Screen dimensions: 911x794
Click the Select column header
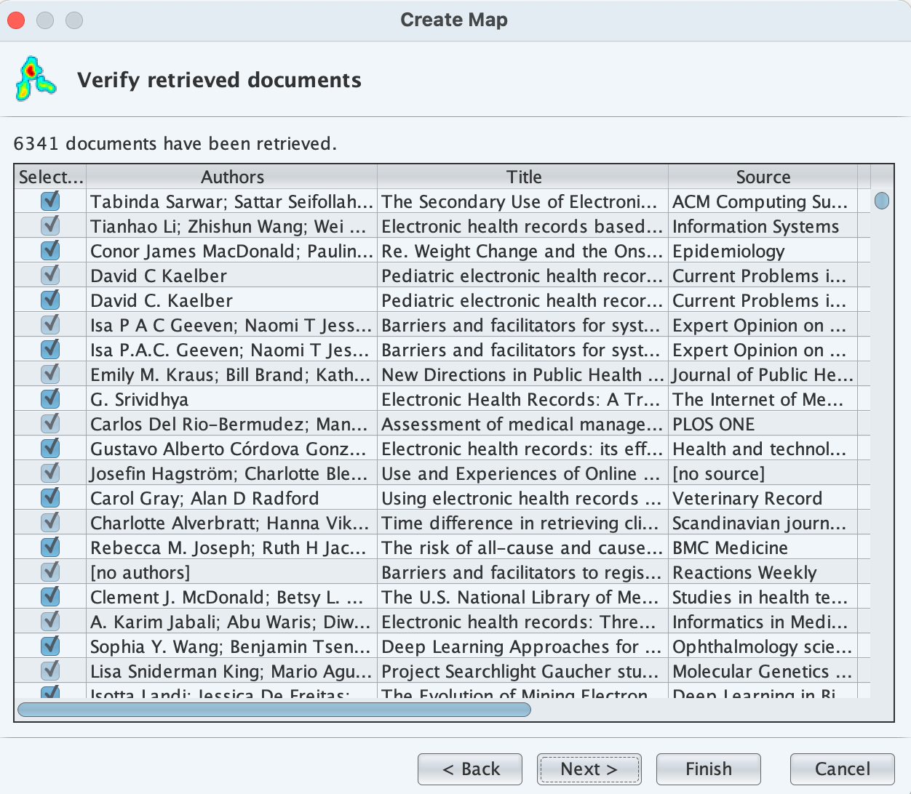pyautogui.click(x=50, y=177)
